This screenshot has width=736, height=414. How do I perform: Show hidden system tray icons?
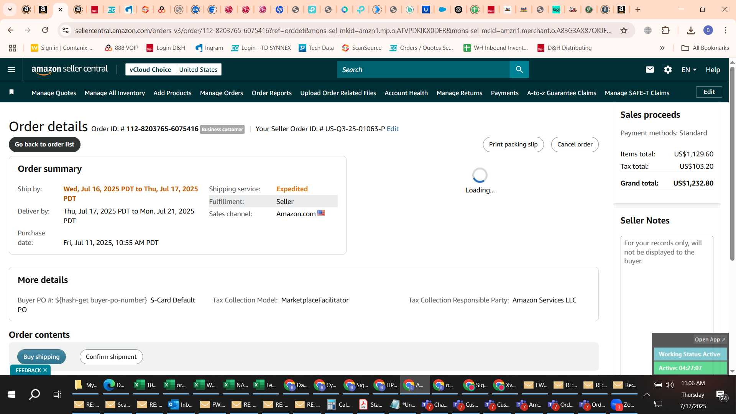[646, 394]
